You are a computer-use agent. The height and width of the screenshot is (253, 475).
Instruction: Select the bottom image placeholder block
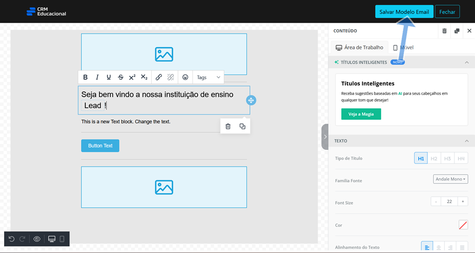pos(164,187)
